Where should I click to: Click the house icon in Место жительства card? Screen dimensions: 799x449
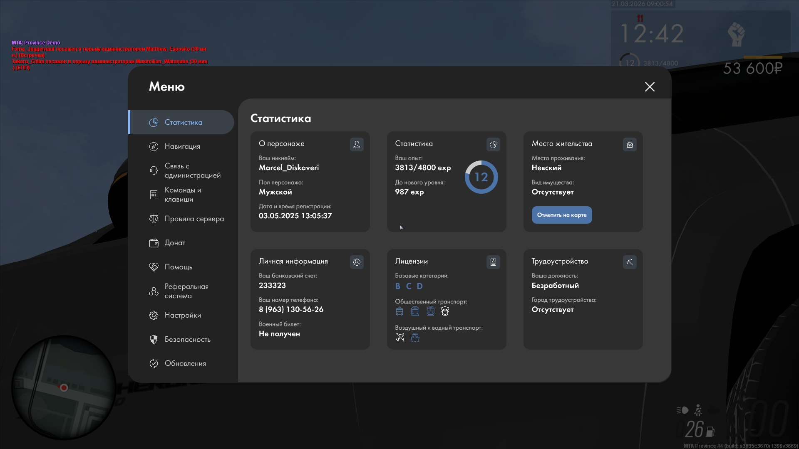point(630,144)
